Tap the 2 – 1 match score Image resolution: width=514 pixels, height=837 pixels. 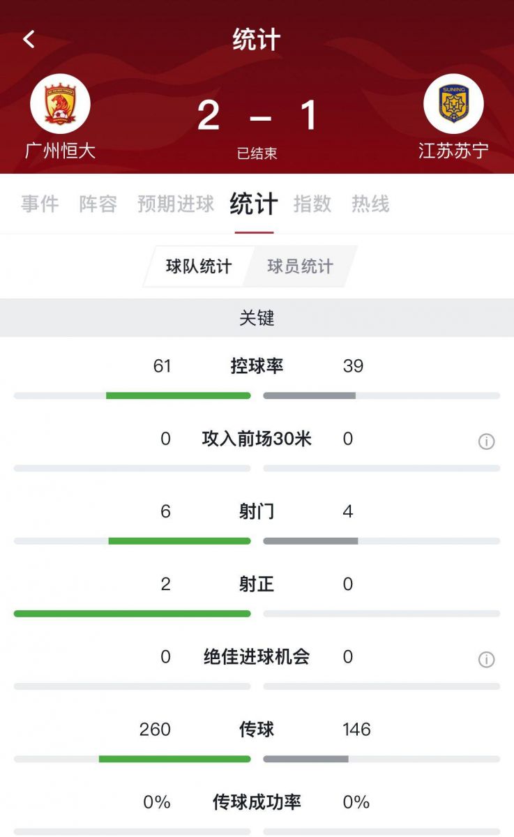pyautogui.click(x=257, y=115)
